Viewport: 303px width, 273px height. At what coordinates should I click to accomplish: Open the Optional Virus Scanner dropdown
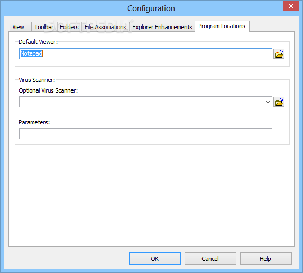click(268, 102)
